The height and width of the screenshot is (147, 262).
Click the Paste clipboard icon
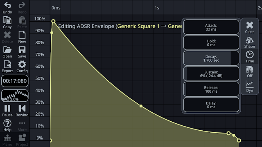(22, 20)
